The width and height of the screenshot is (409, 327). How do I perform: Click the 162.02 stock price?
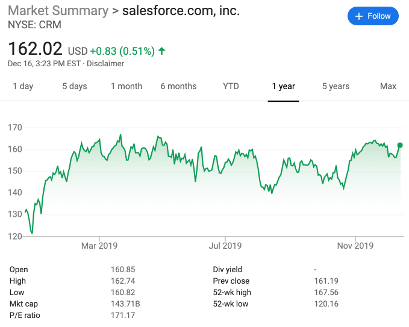(x=35, y=49)
